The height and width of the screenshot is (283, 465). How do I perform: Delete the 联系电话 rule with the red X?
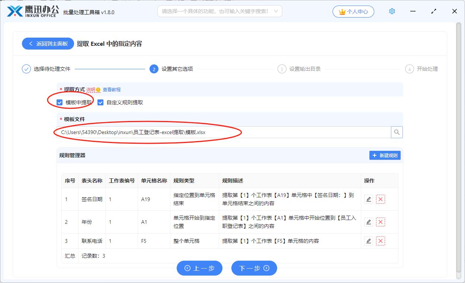click(x=381, y=241)
